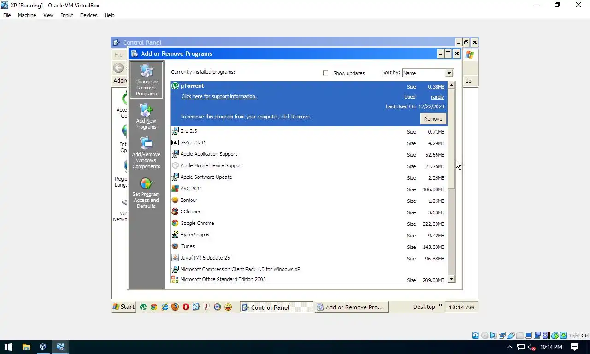Click VirtualBox USB devices status icon
This screenshot has height=354, width=590.
click(x=511, y=336)
